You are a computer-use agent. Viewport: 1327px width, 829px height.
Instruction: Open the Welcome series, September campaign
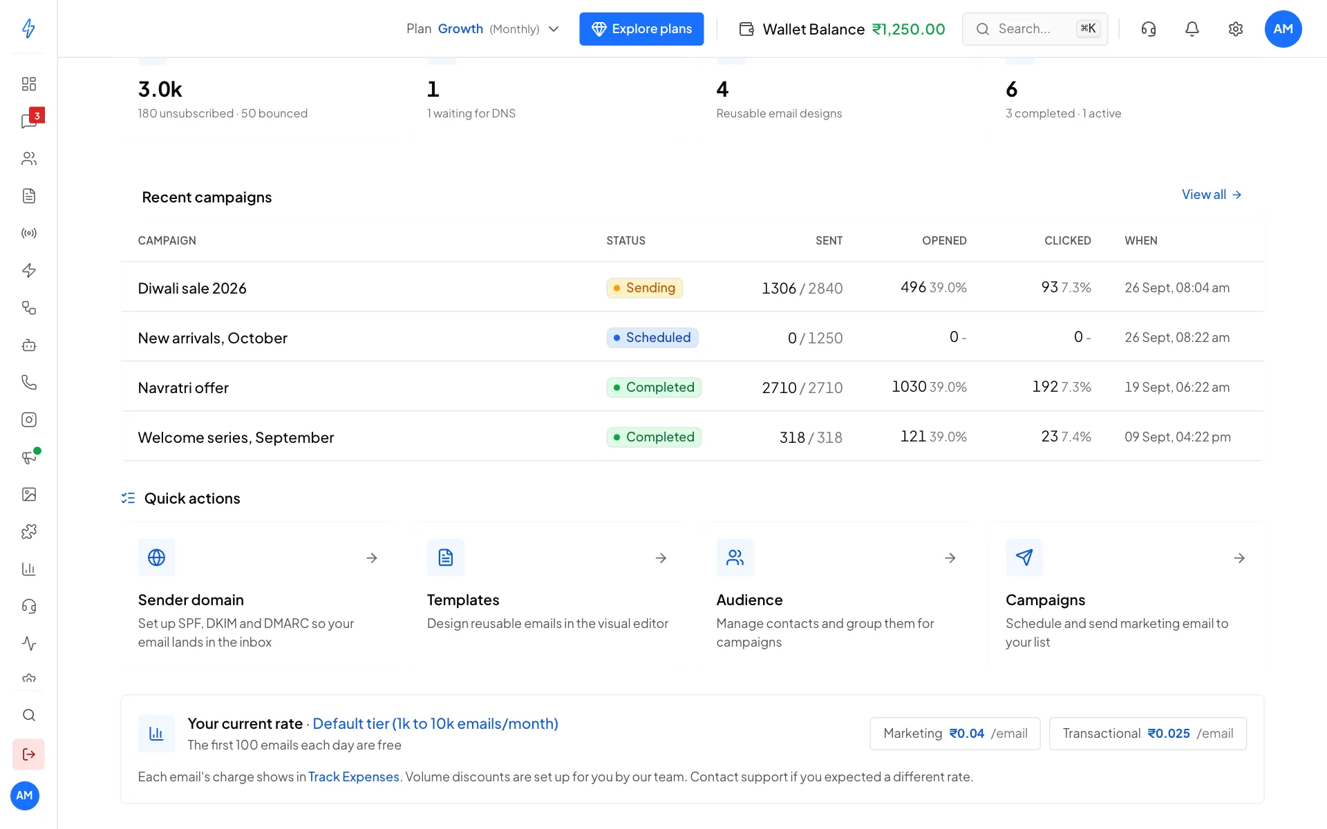tap(236, 437)
